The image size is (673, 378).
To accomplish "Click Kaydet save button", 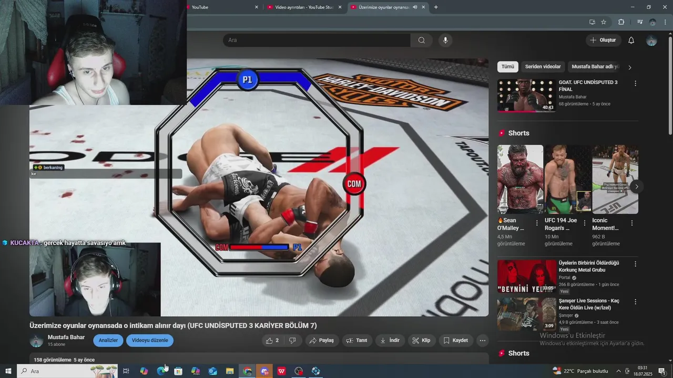I will 456,340.
